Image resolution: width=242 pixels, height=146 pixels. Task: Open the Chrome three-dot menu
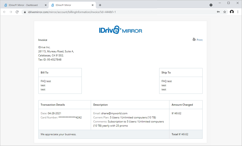click(238, 12)
